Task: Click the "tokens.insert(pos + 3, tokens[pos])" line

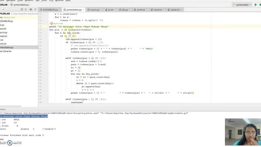Action: tap(94, 52)
